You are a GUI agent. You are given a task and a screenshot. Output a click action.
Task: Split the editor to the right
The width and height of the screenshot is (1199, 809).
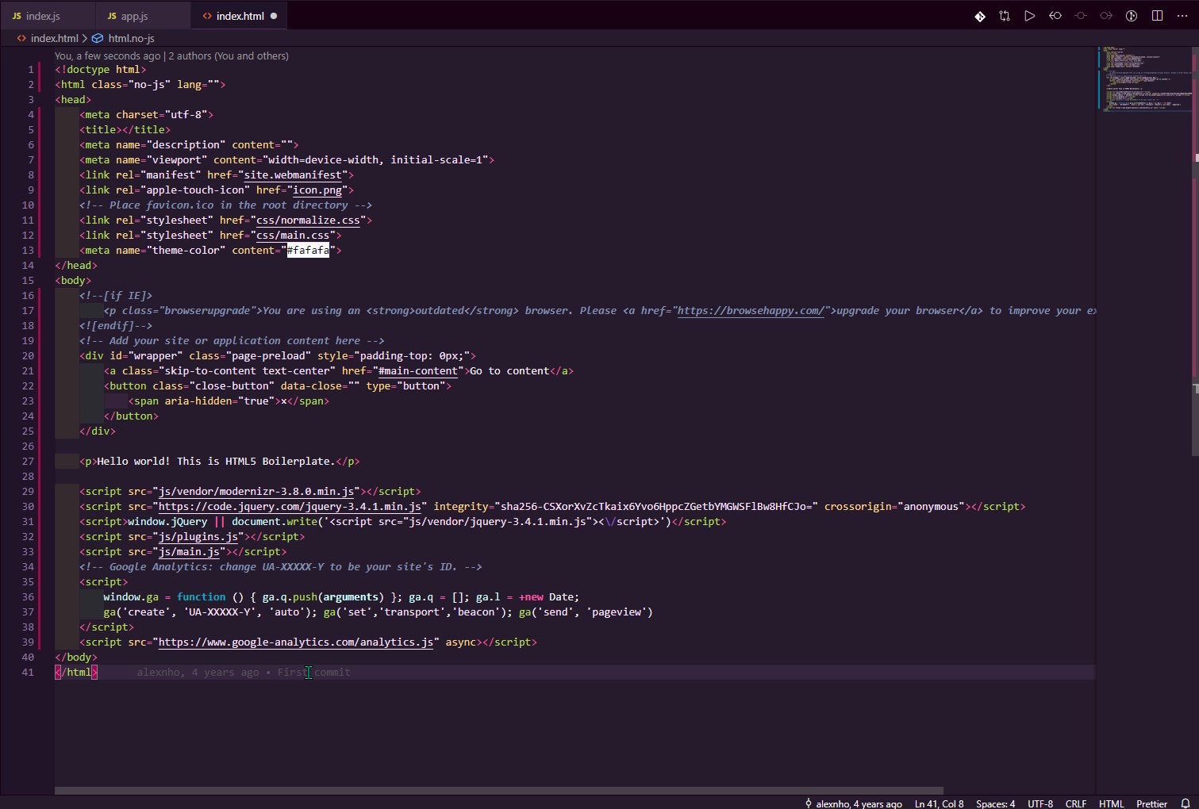click(1157, 16)
